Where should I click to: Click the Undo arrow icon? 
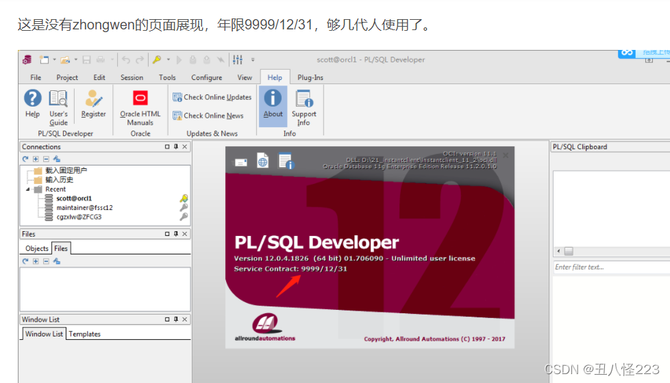[125, 60]
